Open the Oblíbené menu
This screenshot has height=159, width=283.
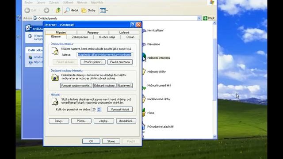(68, 3)
